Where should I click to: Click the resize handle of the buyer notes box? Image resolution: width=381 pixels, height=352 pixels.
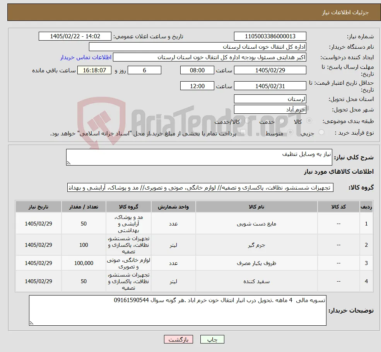pyautogui.click(x=31, y=323)
